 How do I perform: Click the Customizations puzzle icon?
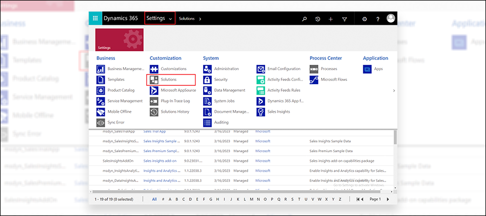point(154,69)
